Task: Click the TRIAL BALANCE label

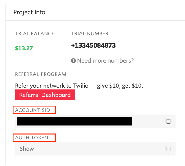Action: (x=35, y=33)
